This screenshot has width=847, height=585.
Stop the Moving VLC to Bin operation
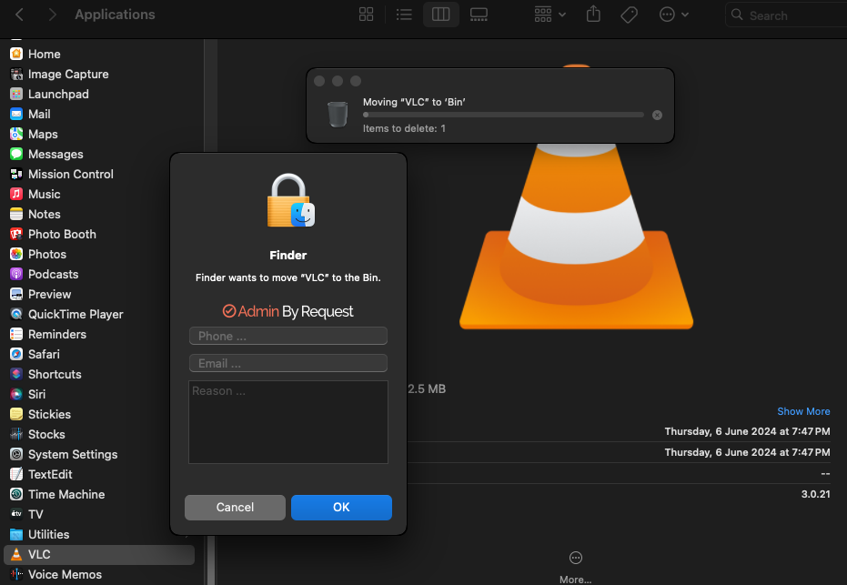point(657,115)
